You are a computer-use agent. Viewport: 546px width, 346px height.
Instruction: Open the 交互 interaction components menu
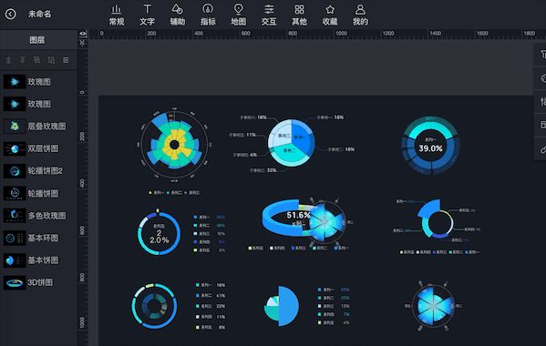pyautogui.click(x=269, y=15)
